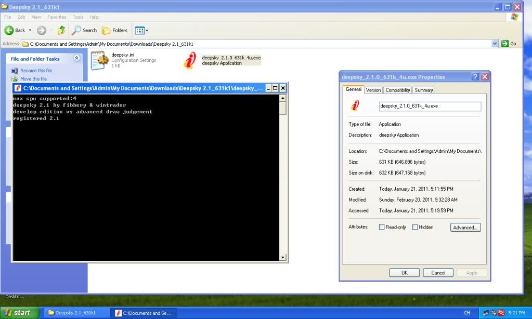Click the console scrollbar down arrow
Viewport: 532px width, 319px height.
pos(282,257)
